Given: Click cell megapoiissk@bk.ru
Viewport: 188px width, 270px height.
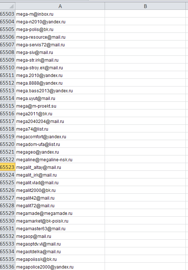Looking at the screenshot, I should [x=60, y=259].
